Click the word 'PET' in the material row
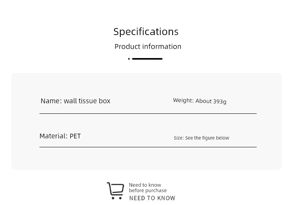The width and height of the screenshot is (293, 205). click(x=75, y=136)
